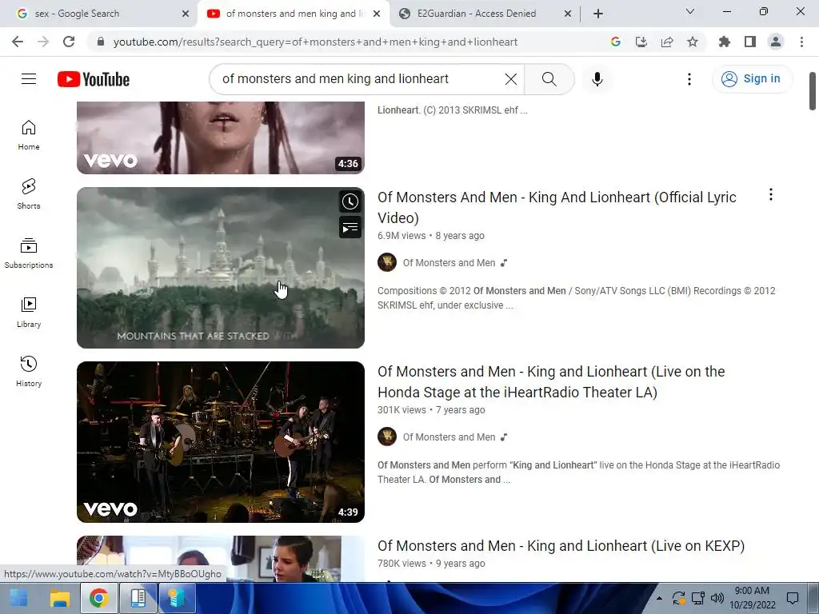
Task: Open File Explorer from taskbar
Action: tap(59, 598)
